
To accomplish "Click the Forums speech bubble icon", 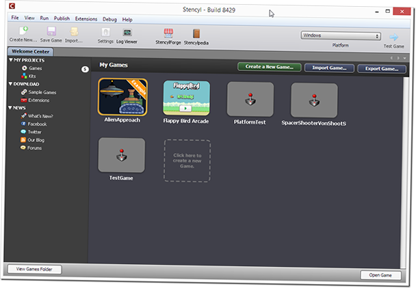I will pyautogui.click(x=23, y=147).
